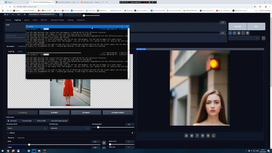The width and height of the screenshot is (272, 153).
Task: Open the checkpoint model dropdown
Action: (42, 14)
